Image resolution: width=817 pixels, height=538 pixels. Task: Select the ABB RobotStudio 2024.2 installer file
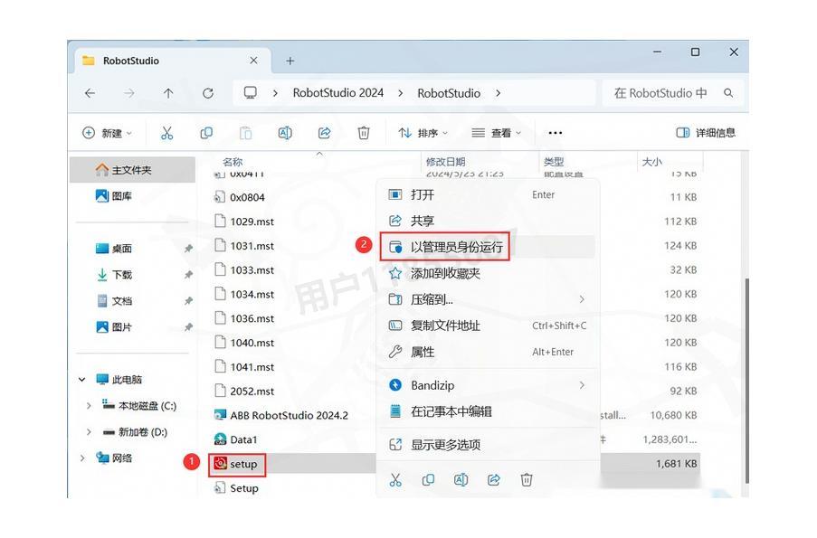pyautogui.click(x=281, y=416)
